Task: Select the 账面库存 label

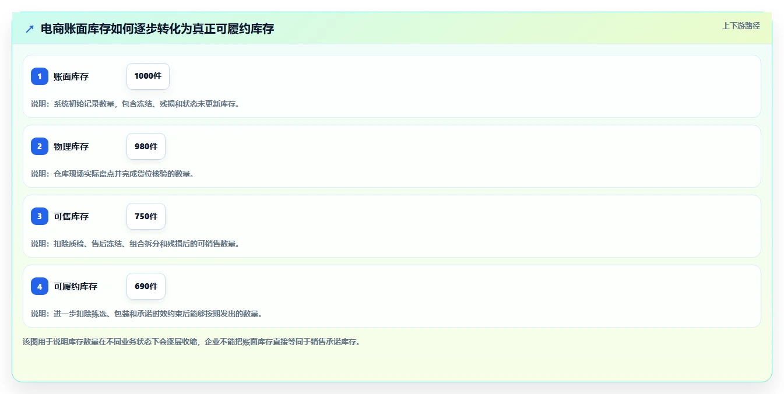Action: [71, 76]
